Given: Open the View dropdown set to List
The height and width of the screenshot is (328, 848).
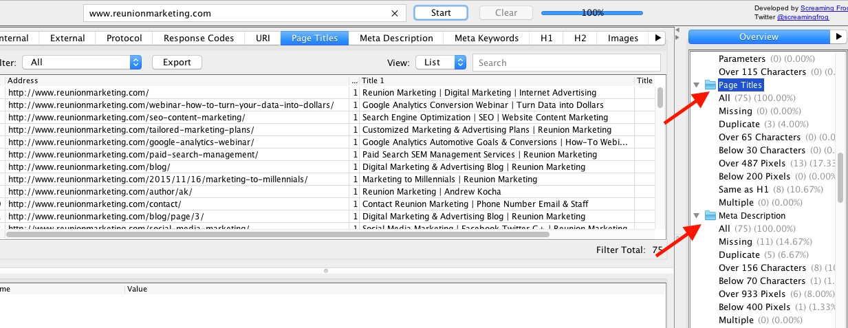Looking at the screenshot, I should point(442,63).
